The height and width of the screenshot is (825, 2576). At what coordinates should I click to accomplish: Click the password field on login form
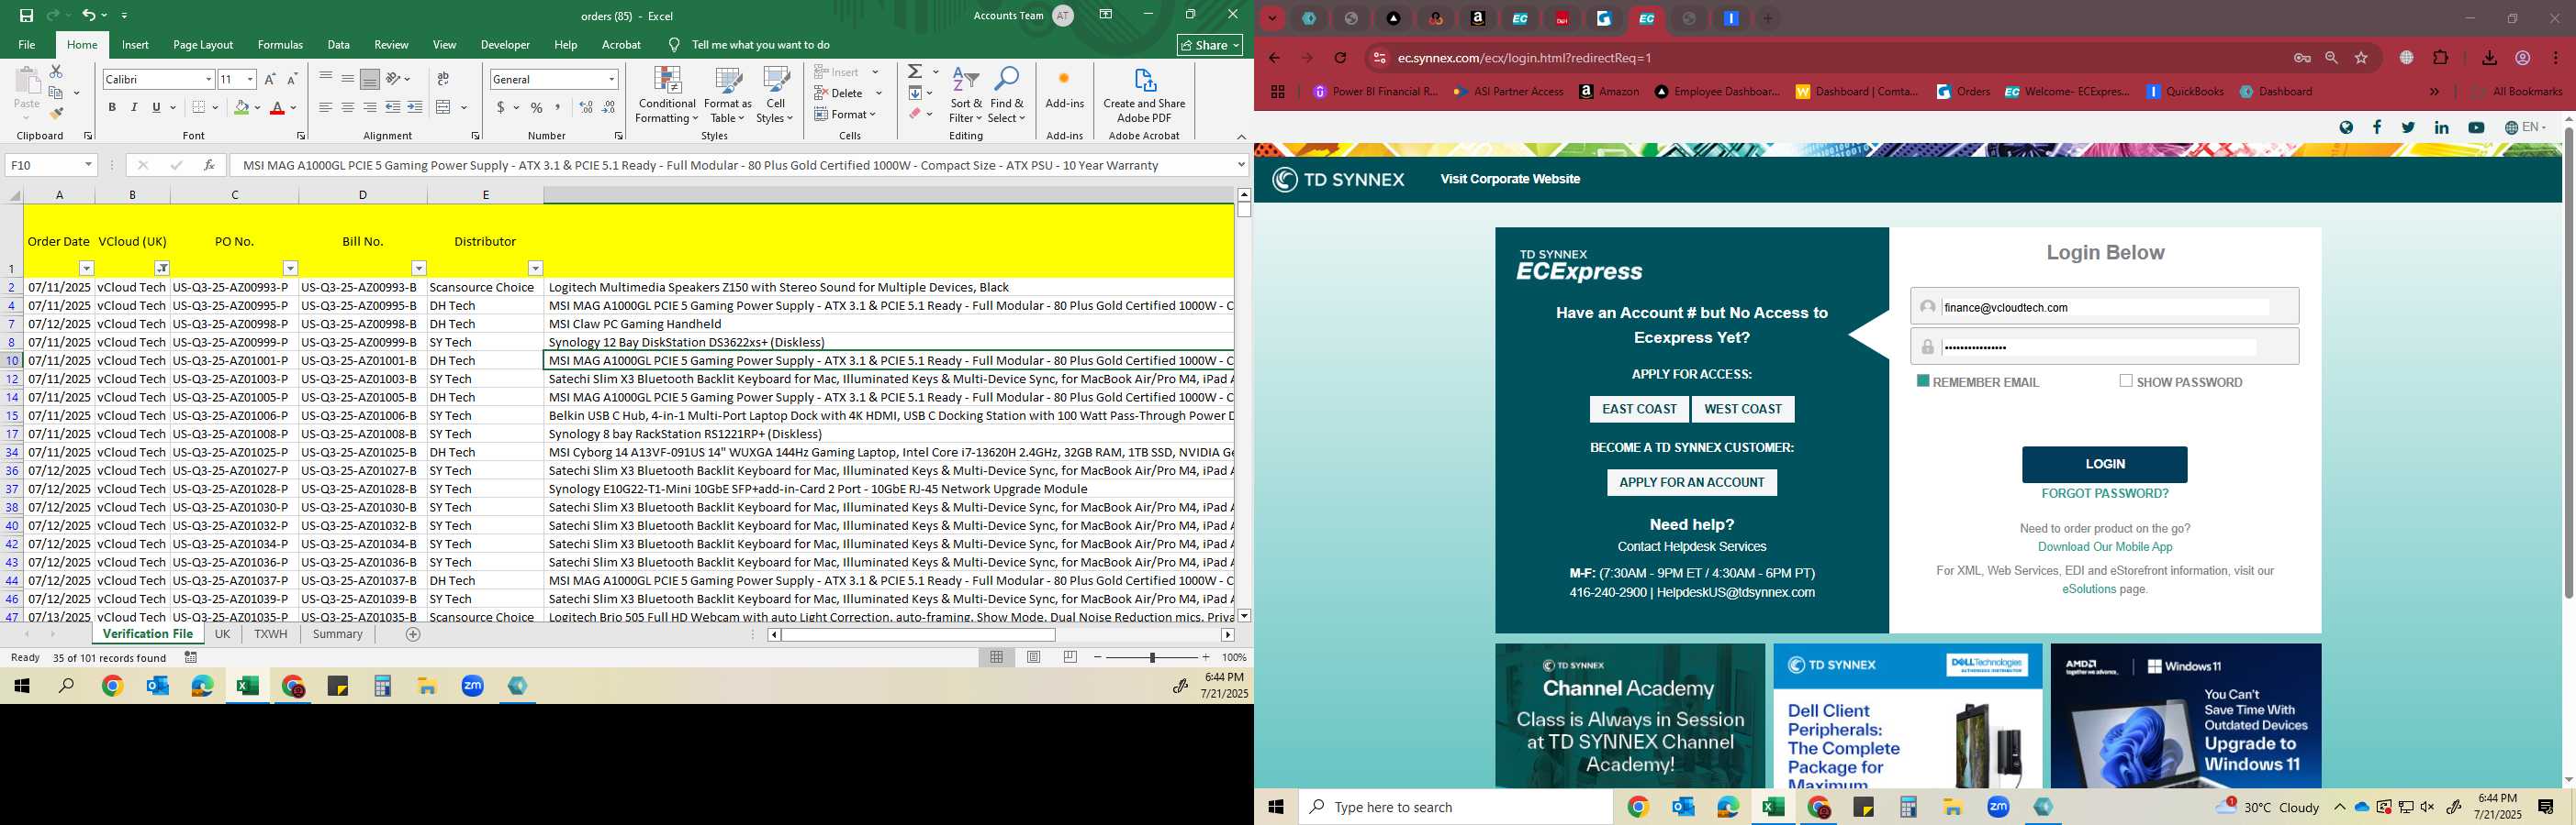tap(2104, 346)
